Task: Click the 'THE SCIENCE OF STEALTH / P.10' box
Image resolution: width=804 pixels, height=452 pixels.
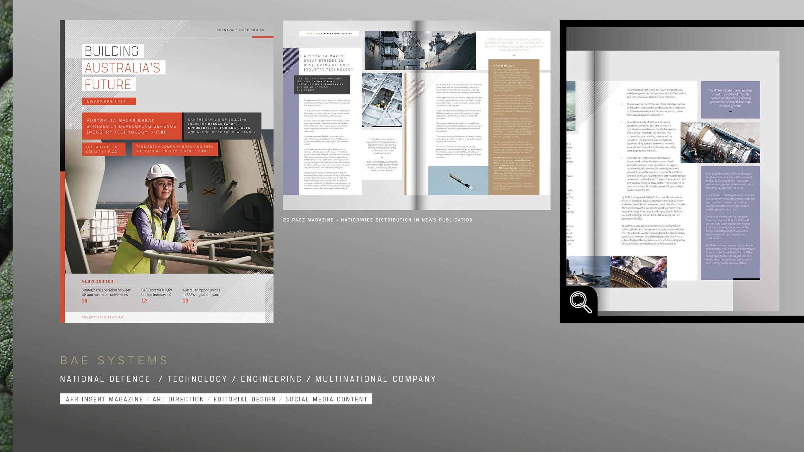Action: 104,149
